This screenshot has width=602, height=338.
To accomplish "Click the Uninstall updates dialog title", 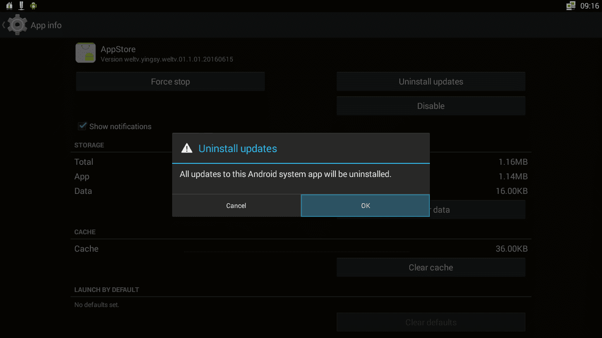I will pos(238,148).
